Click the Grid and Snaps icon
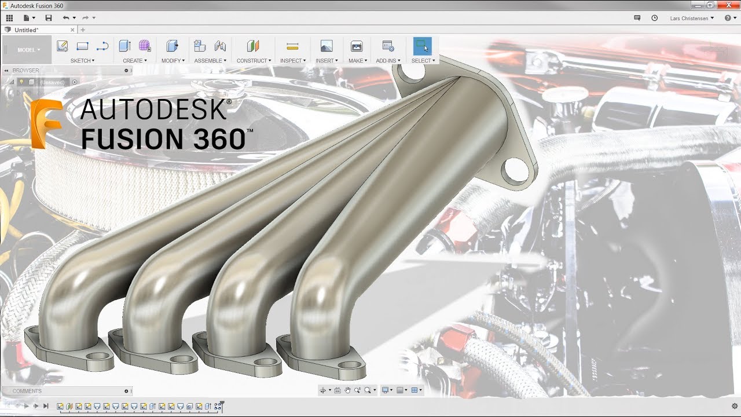 tap(400, 390)
